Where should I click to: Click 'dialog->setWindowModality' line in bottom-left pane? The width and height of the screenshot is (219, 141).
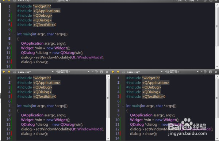point(63,129)
